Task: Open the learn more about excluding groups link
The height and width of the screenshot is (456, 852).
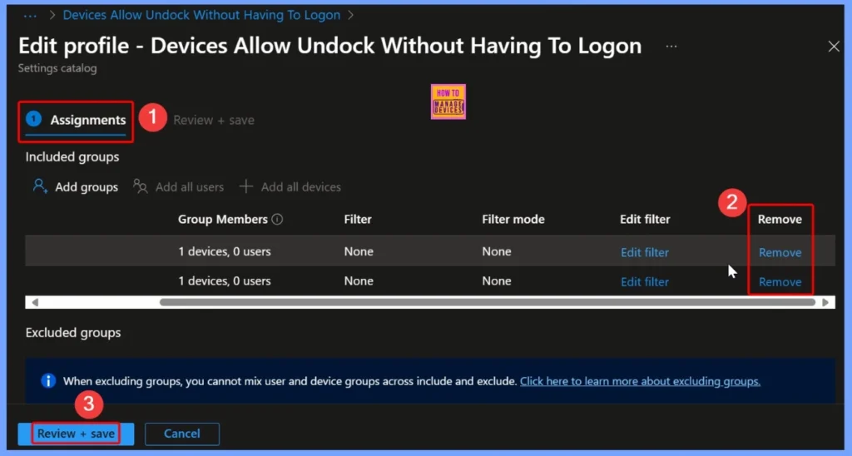Action: point(640,381)
